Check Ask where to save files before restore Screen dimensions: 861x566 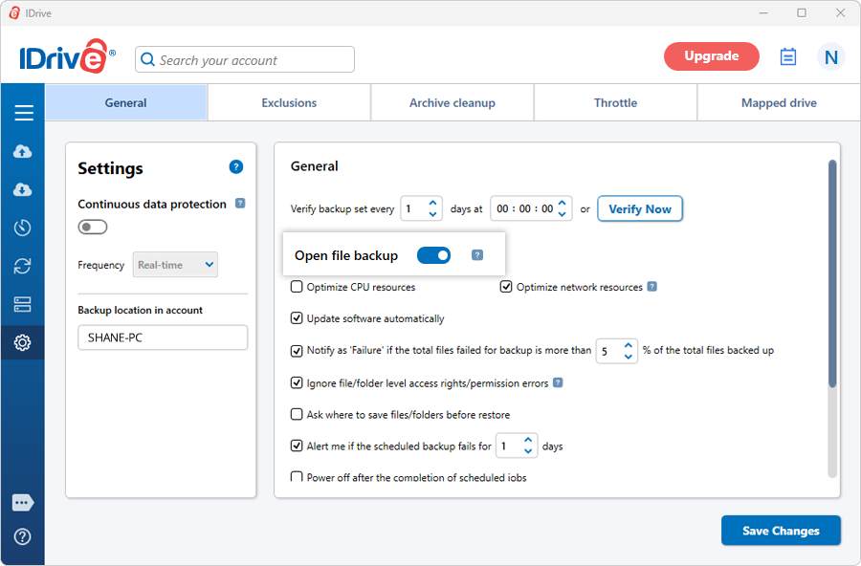pos(297,414)
